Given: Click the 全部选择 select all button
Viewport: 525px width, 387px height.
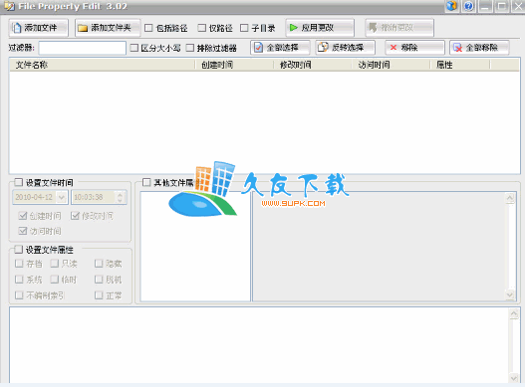Looking at the screenshot, I should pyautogui.click(x=280, y=48).
